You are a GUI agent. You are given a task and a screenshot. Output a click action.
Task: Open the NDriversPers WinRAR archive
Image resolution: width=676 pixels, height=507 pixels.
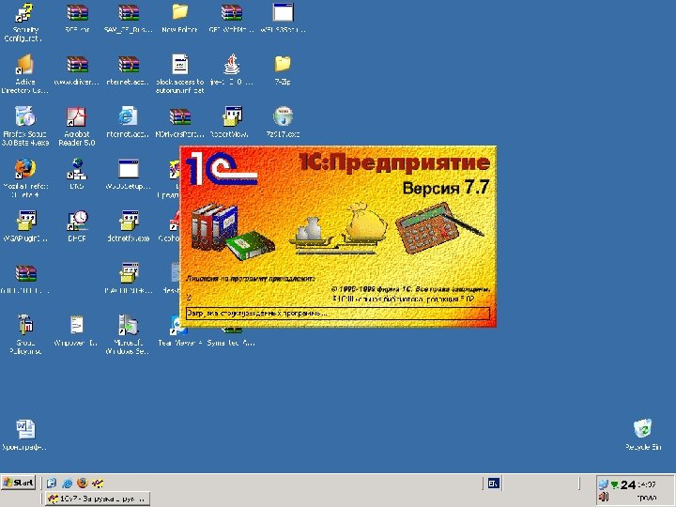pyautogui.click(x=179, y=117)
